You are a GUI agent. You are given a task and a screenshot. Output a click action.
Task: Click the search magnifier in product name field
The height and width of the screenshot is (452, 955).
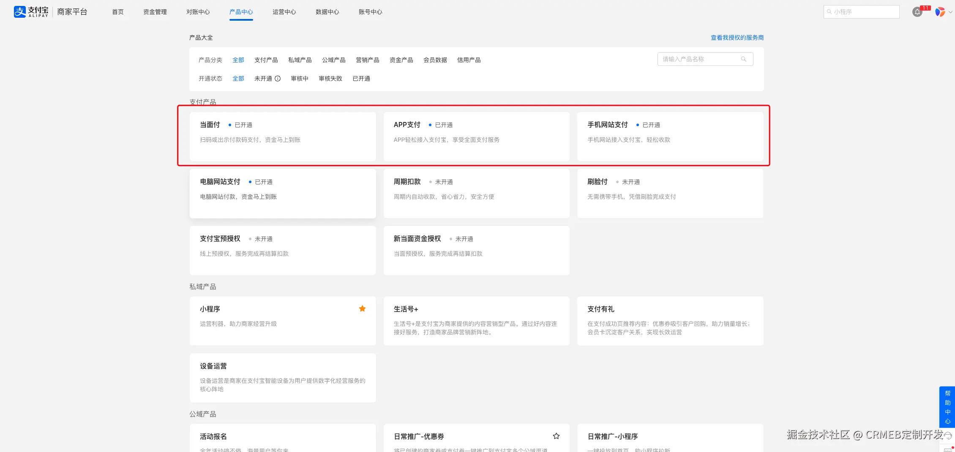[744, 59]
